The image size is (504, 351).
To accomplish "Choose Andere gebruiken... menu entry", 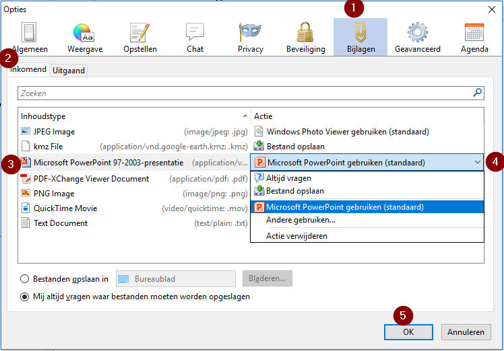I will (367, 220).
